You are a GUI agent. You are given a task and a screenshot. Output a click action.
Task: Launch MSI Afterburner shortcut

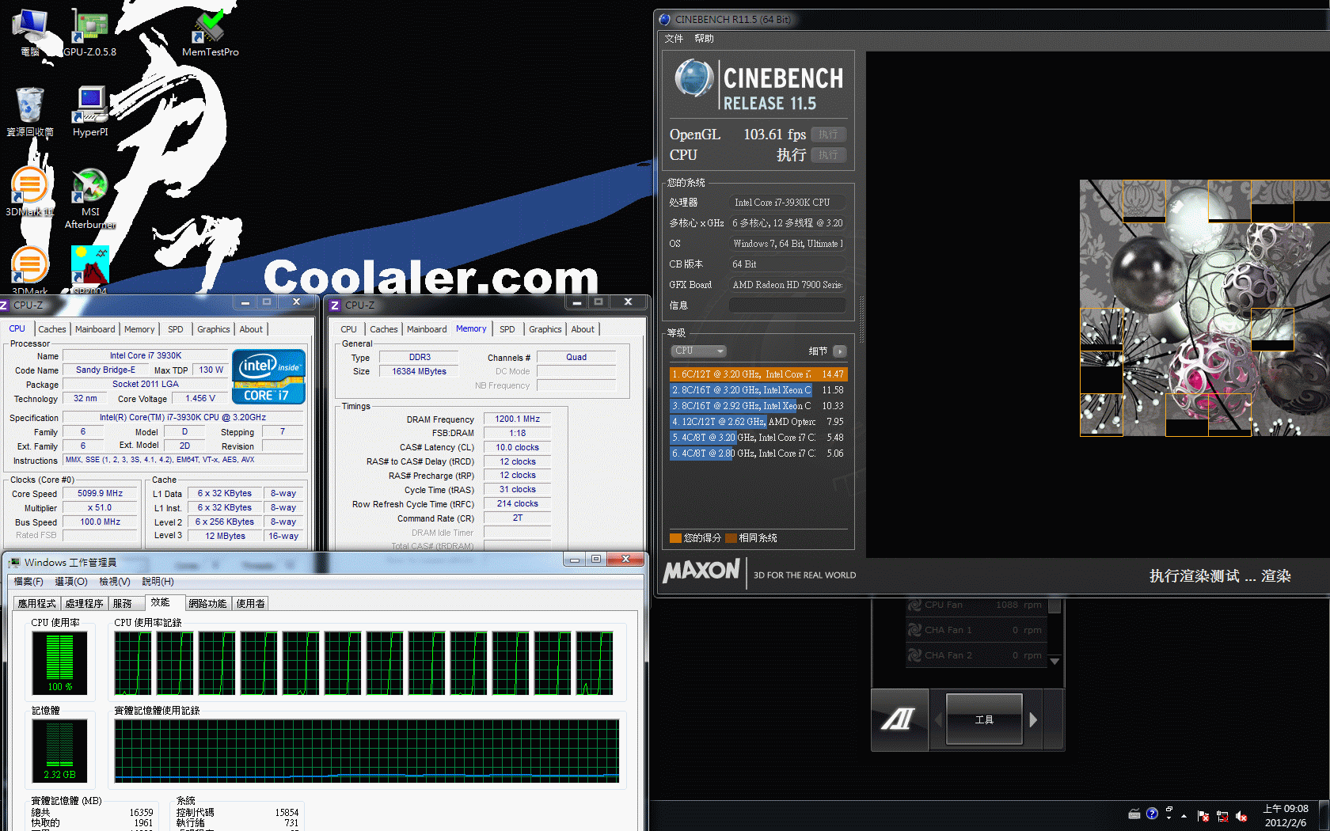point(90,198)
